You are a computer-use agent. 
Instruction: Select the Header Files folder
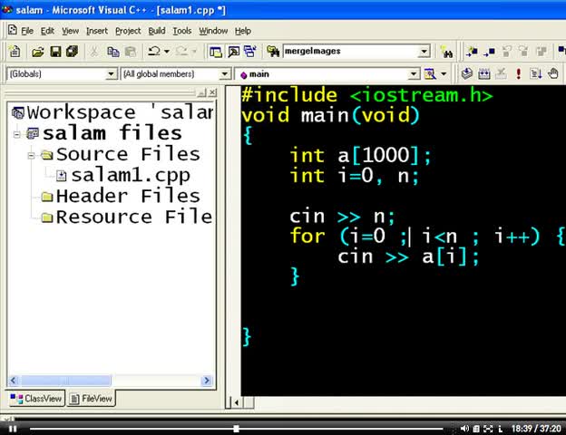[x=128, y=197]
